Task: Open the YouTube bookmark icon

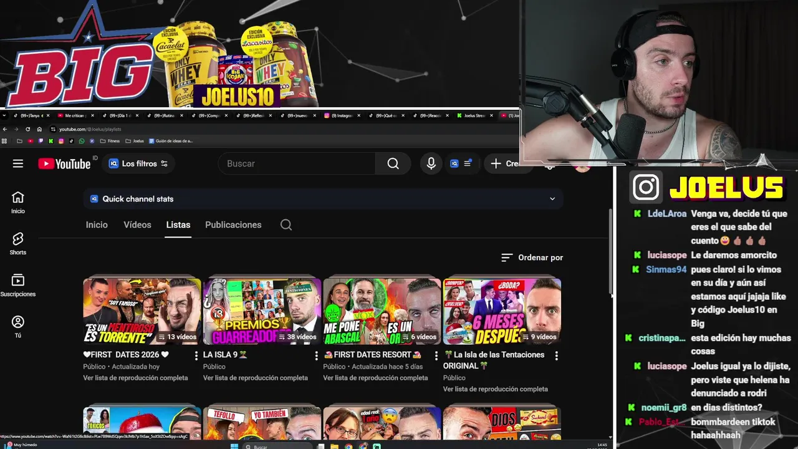Action: 31,141
